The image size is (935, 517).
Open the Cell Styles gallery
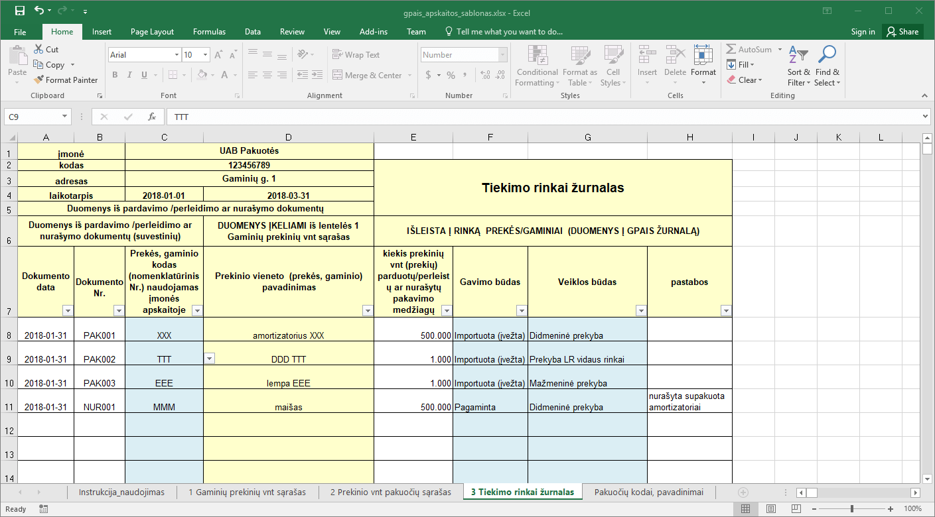click(x=613, y=66)
